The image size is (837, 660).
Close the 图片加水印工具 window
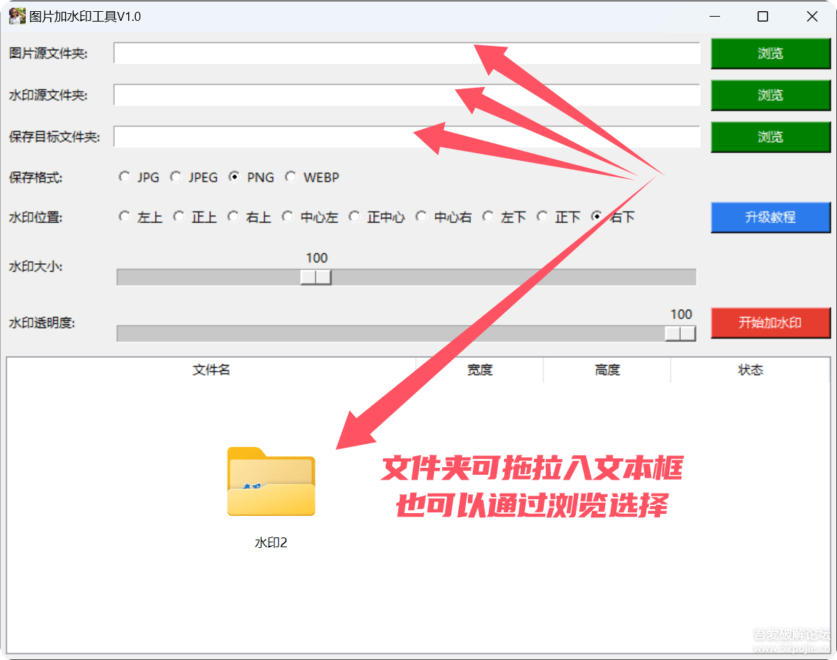(812, 17)
